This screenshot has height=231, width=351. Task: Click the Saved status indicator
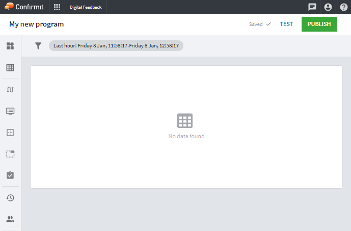[260, 24]
